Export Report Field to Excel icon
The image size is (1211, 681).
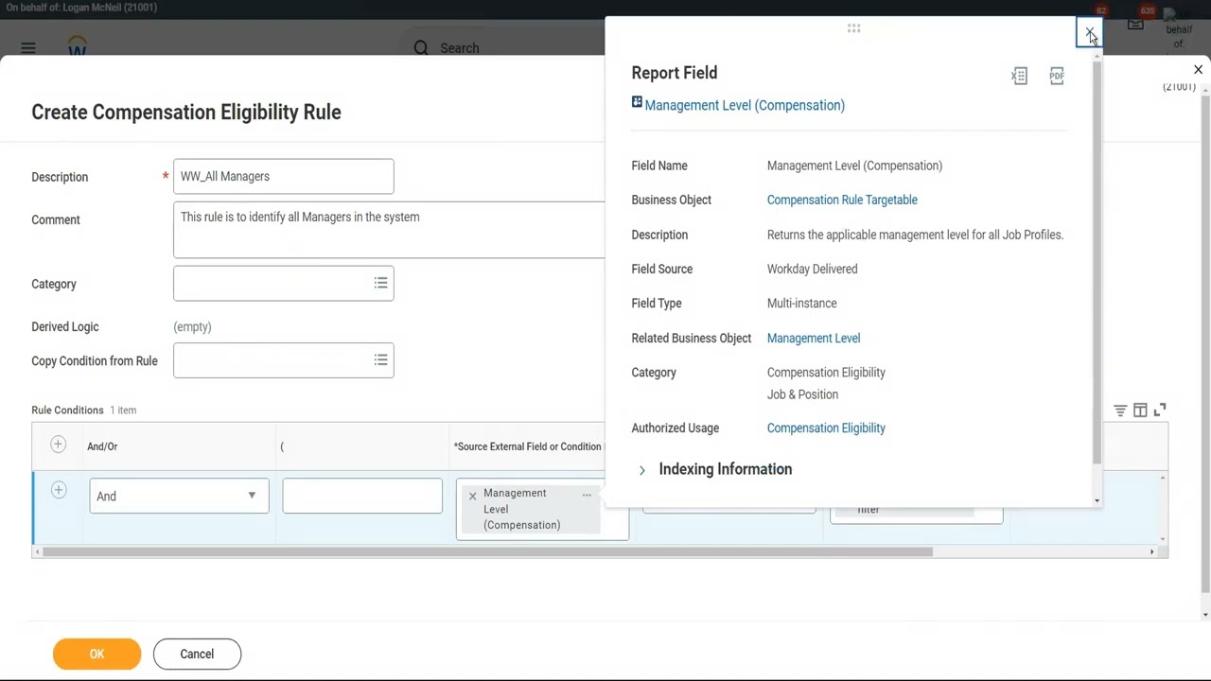pos(1019,76)
